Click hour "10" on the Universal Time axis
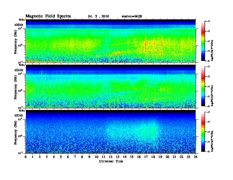 tap(96, 157)
